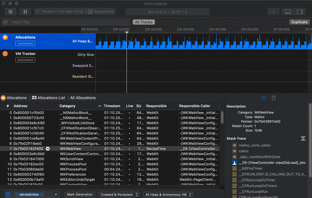
Task: Show the document inspector tab icon
Action: (x=274, y=98)
